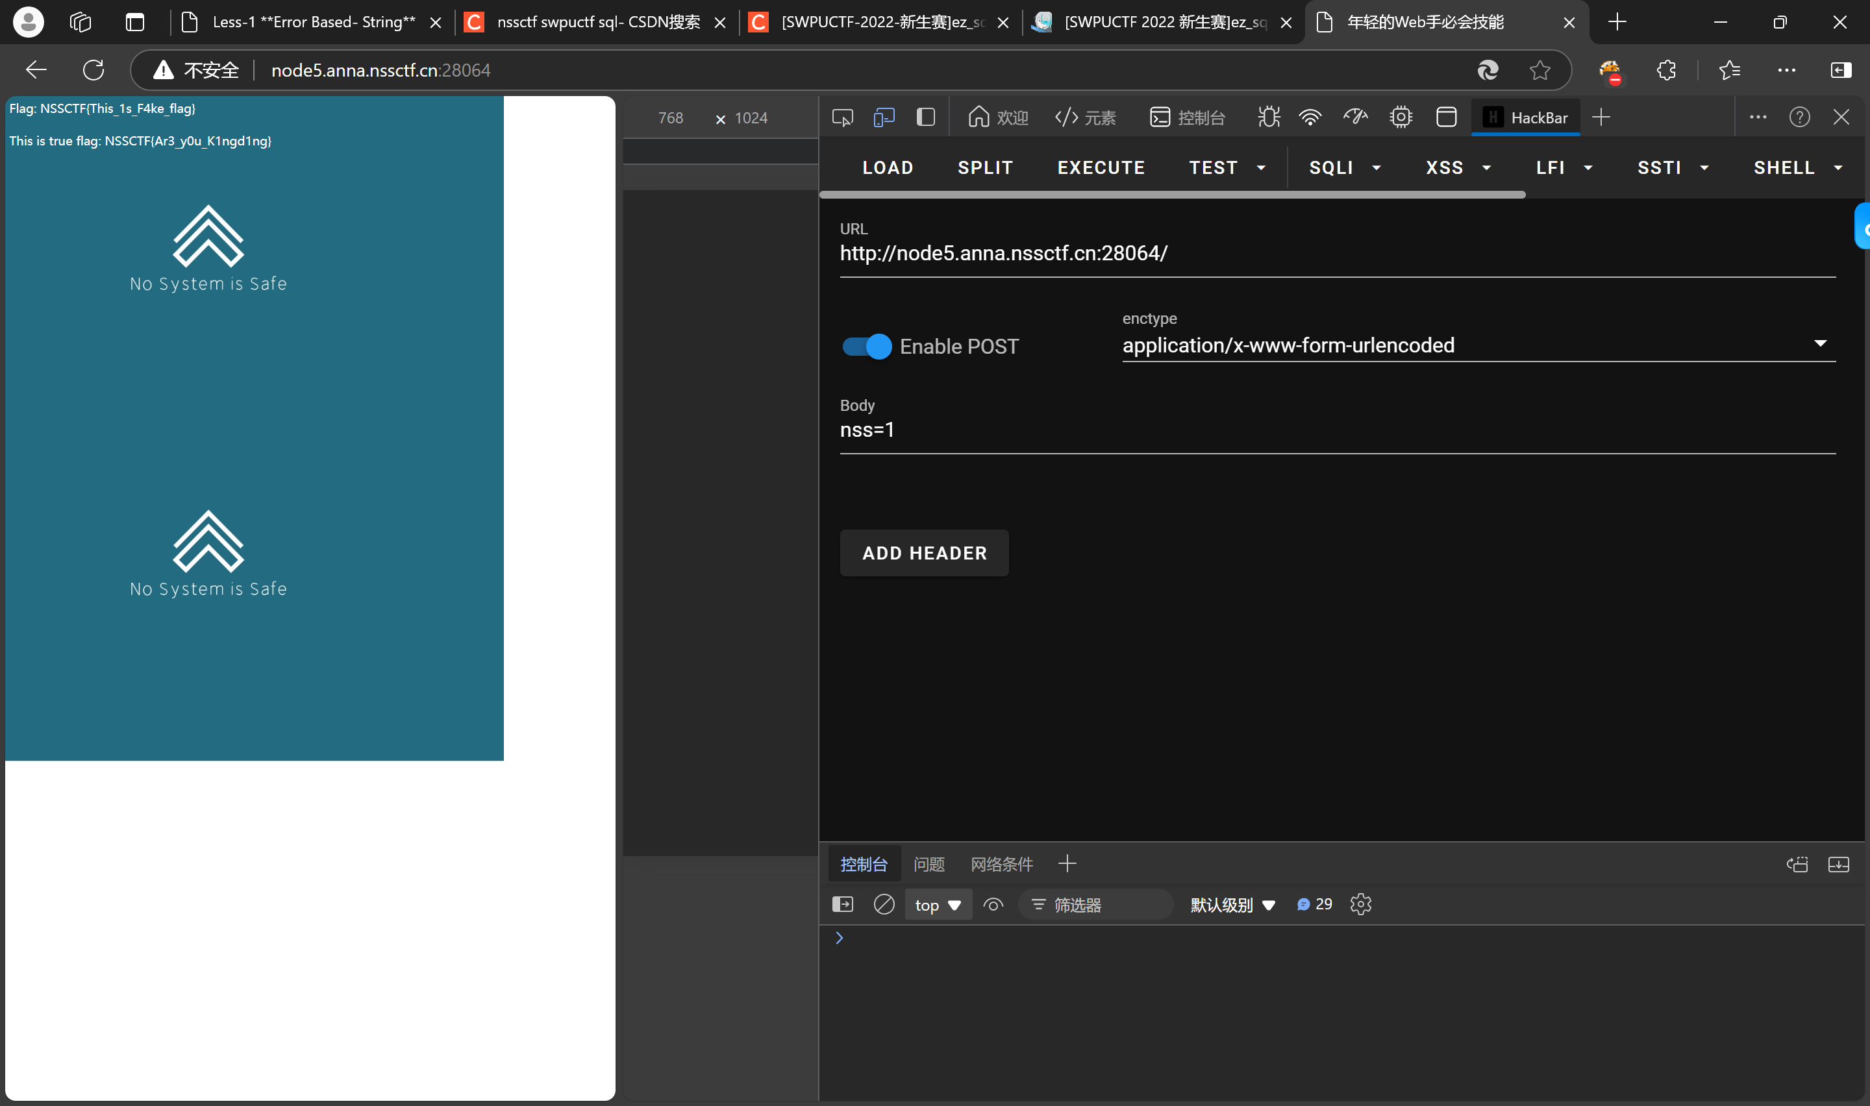Open the favorites list icon
Screen dimensions: 1870x1106
click(x=1729, y=70)
